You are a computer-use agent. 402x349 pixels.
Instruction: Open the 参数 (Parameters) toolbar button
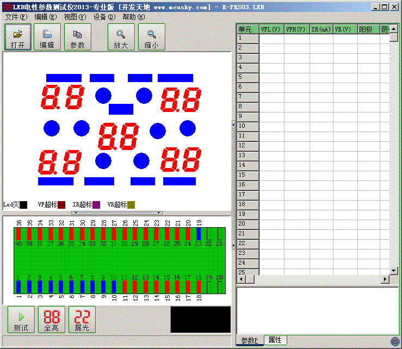[x=77, y=38]
